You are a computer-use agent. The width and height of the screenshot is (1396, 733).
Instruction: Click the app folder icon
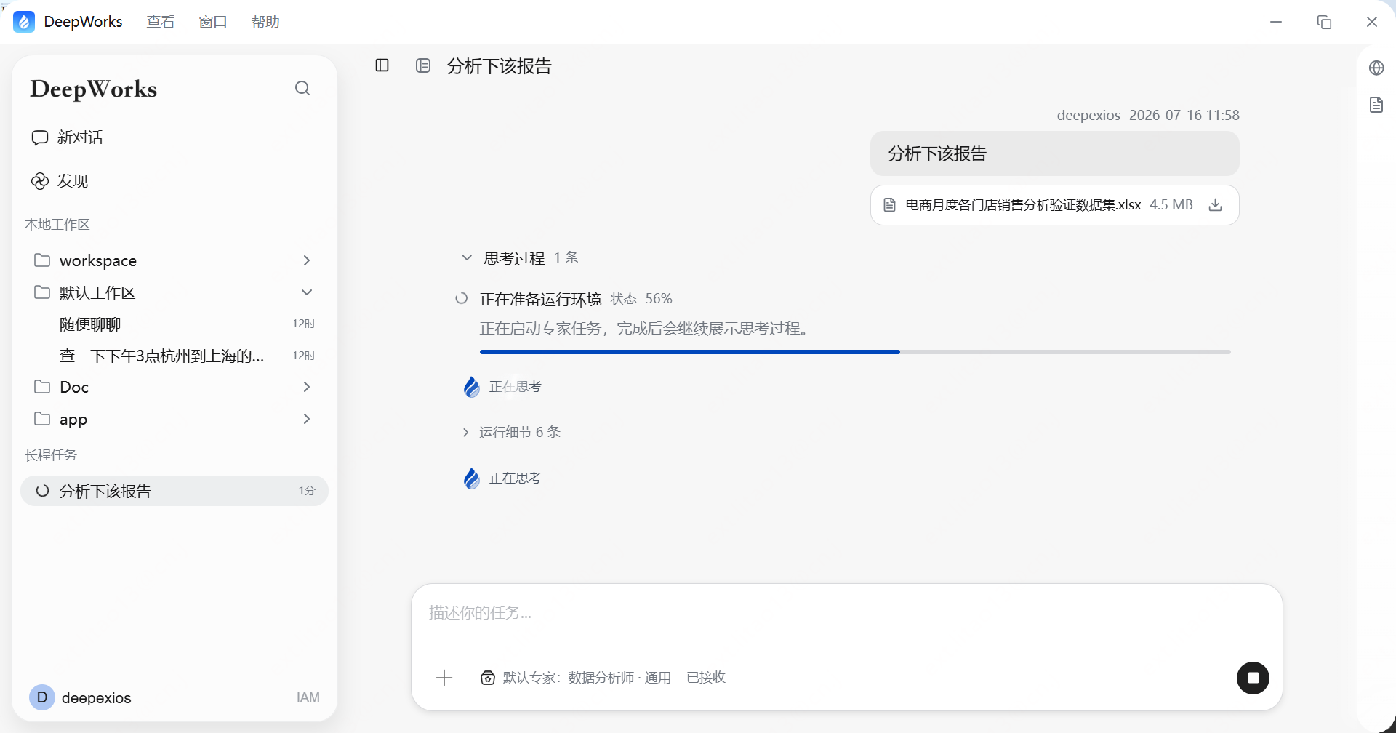[x=42, y=418]
